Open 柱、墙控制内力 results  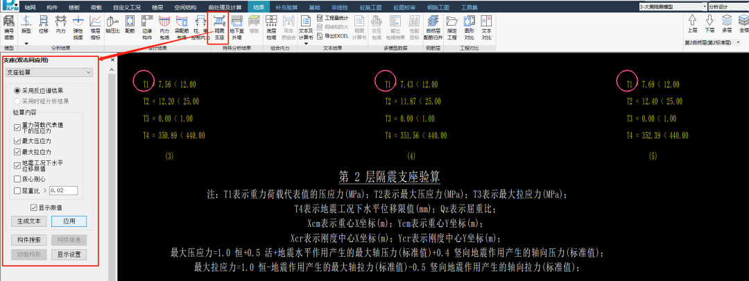[x=199, y=26]
